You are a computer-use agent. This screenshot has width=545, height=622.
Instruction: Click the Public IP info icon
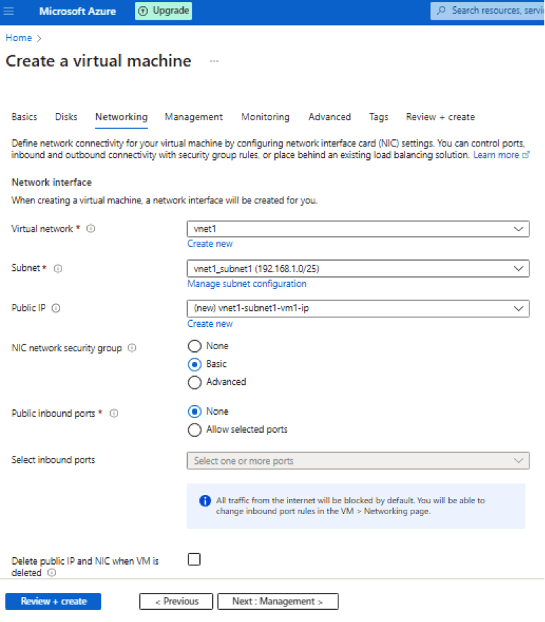tap(56, 308)
